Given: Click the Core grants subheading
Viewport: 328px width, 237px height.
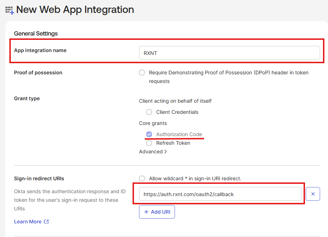Looking at the screenshot, I should (x=153, y=123).
